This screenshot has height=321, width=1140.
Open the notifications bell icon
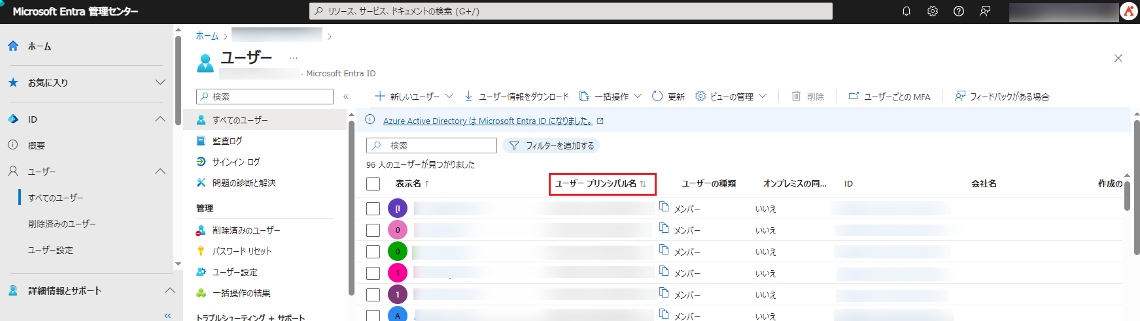(x=907, y=11)
